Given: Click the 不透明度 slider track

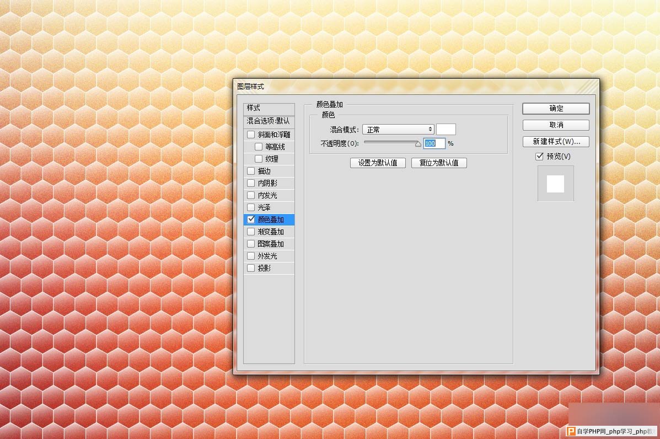Looking at the screenshot, I should pos(392,143).
